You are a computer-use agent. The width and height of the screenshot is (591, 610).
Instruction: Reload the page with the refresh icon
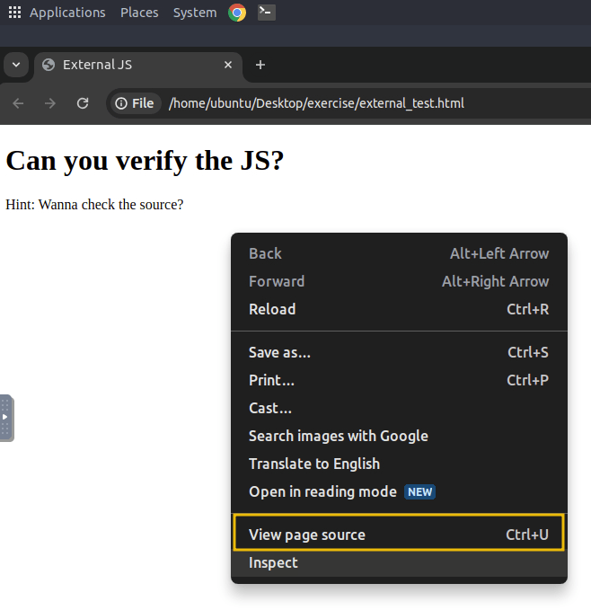[x=83, y=103]
